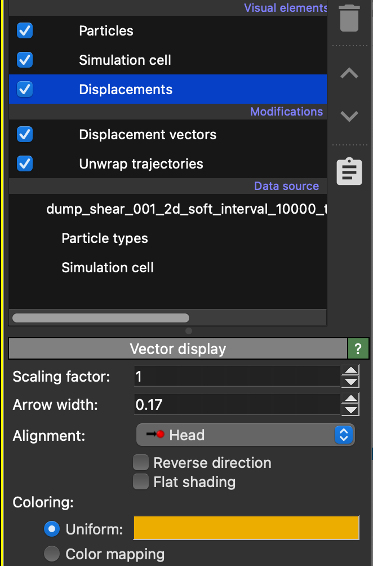
Task: Click the trash delete pipeline item icon
Action: coord(349,18)
